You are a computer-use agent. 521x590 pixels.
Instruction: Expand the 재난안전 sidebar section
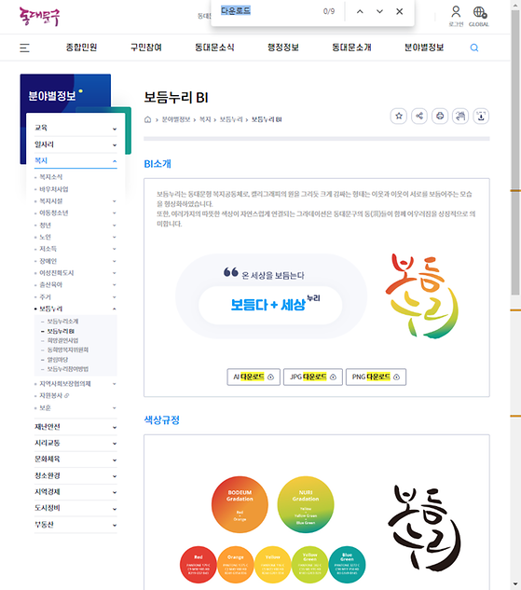[75, 427]
